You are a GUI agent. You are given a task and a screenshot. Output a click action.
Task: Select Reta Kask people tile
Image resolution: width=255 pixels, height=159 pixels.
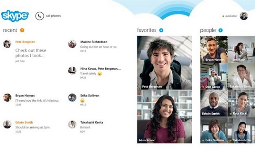(x=241, y=103)
